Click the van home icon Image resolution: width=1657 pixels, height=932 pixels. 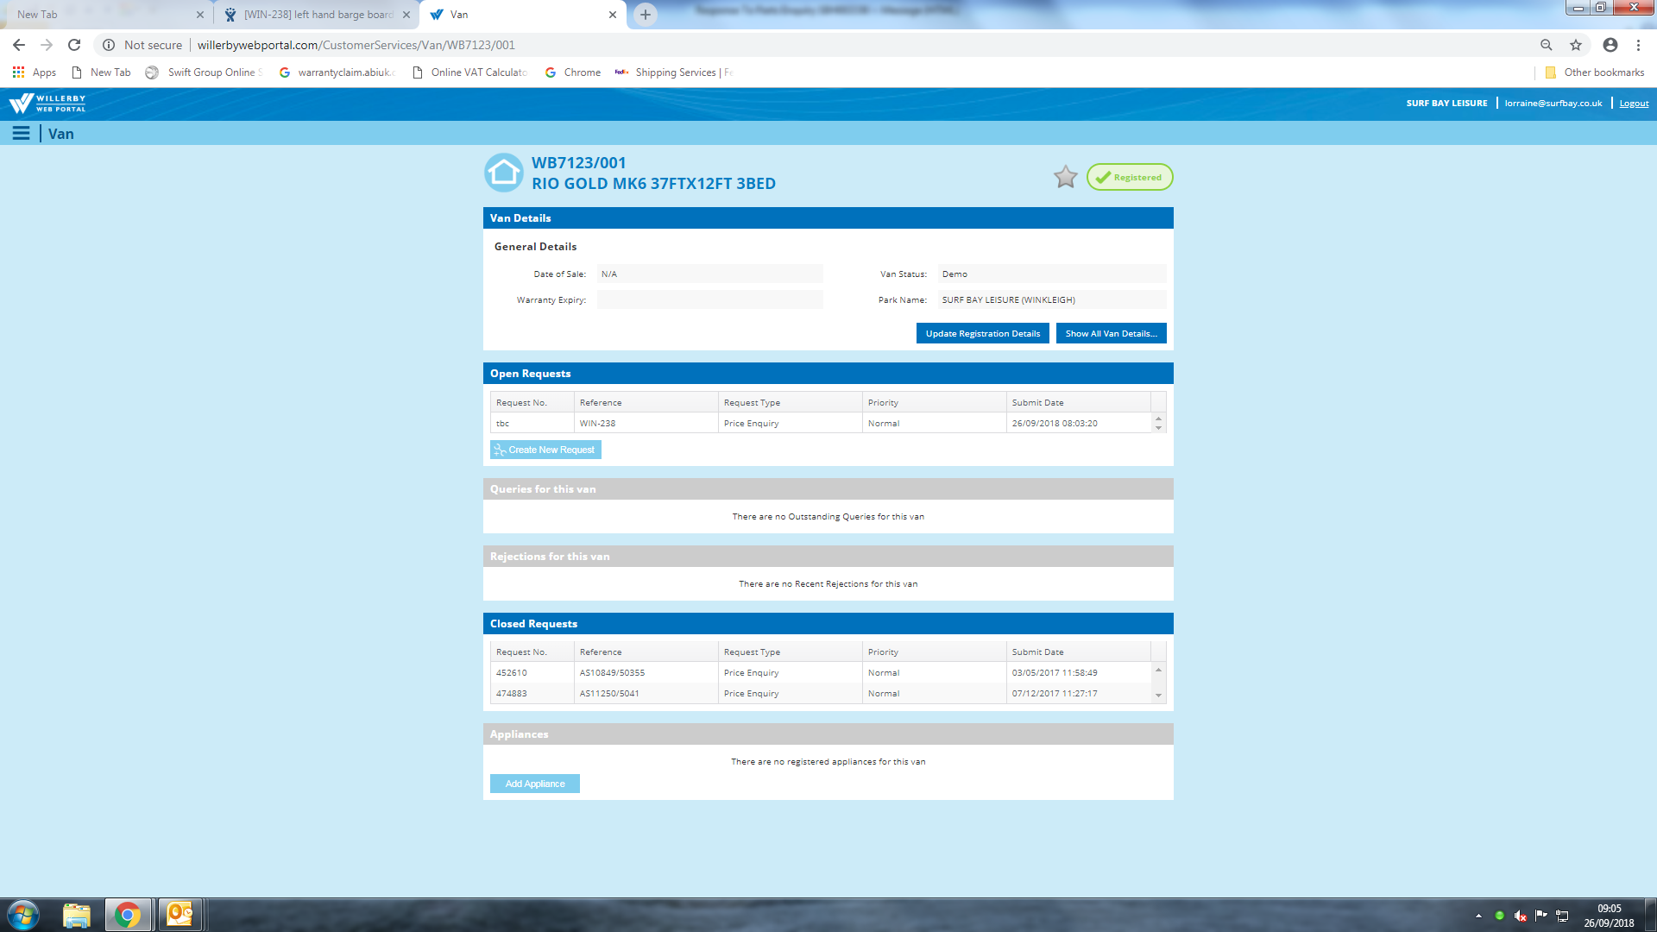504,173
